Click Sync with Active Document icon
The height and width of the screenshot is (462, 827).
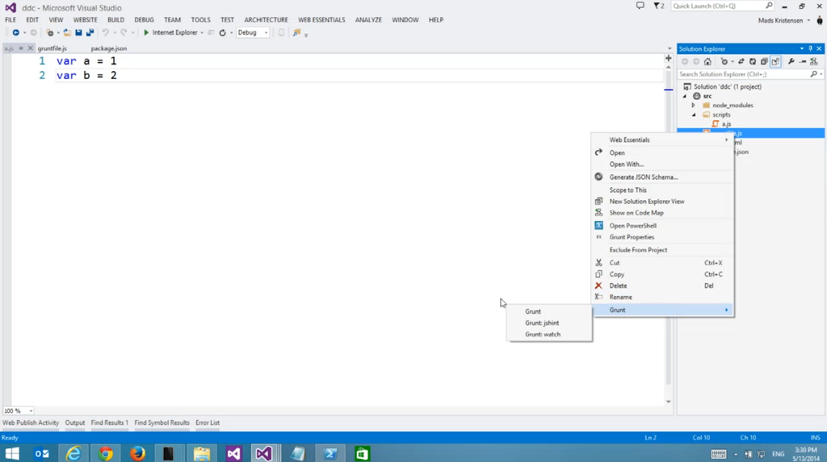tap(741, 61)
